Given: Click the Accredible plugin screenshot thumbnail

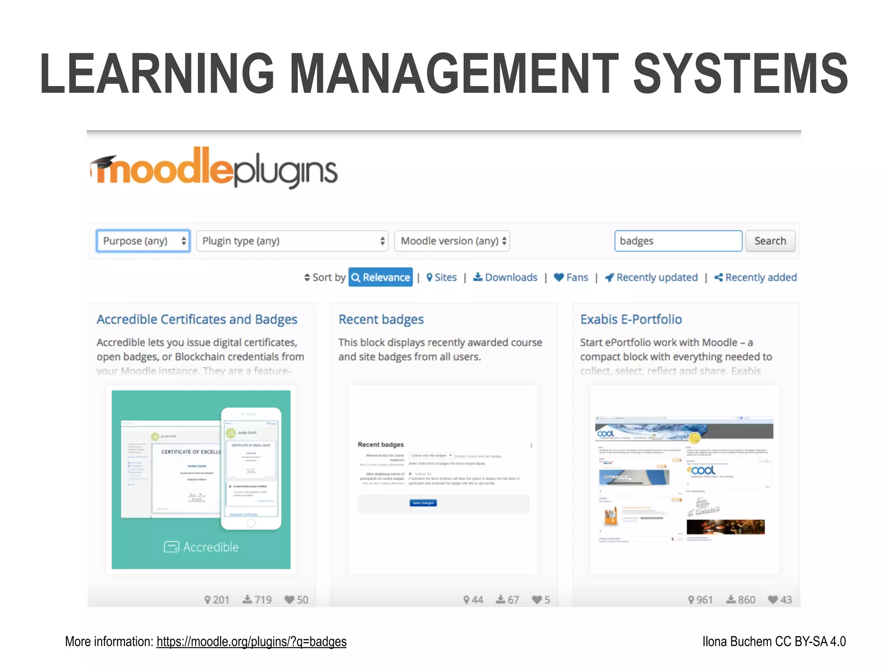Looking at the screenshot, I should pos(201,480).
